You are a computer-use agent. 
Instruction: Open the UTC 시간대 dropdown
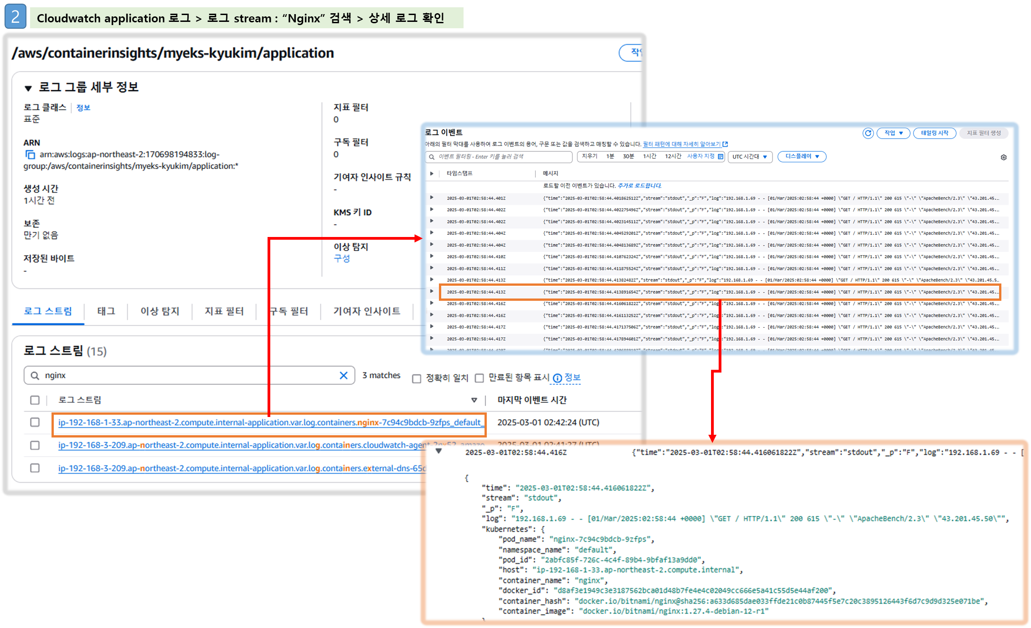pos(750,157)
